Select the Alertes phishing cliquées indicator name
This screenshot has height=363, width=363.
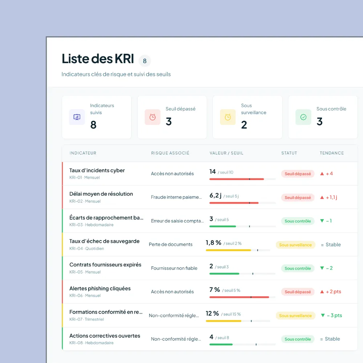click(100, 289)
